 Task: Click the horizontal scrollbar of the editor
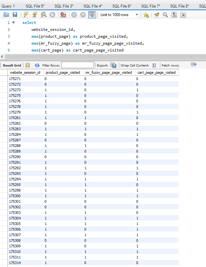105,56
